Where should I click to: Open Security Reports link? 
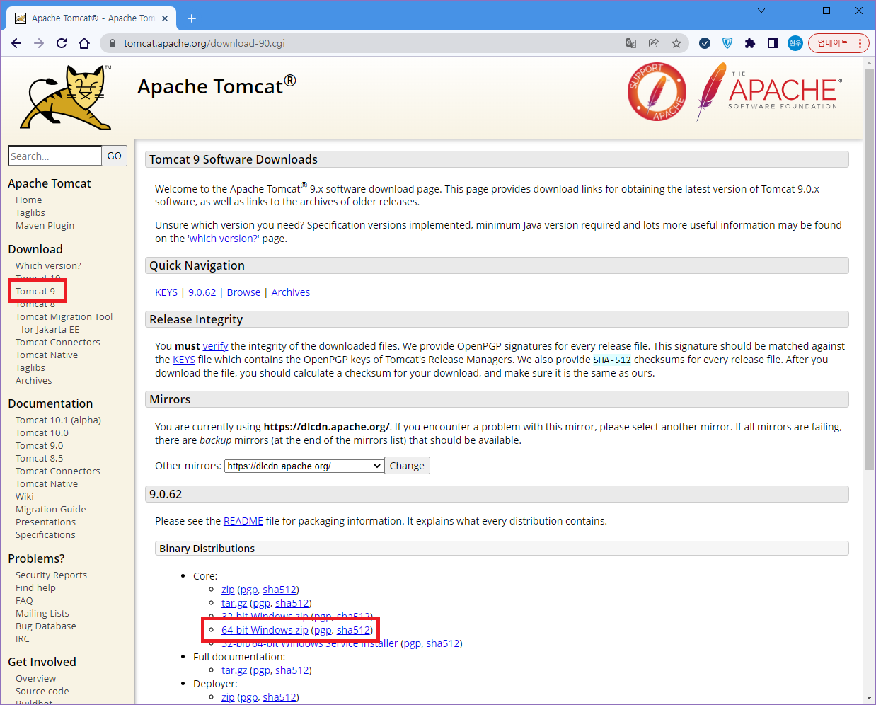[52, 575]
